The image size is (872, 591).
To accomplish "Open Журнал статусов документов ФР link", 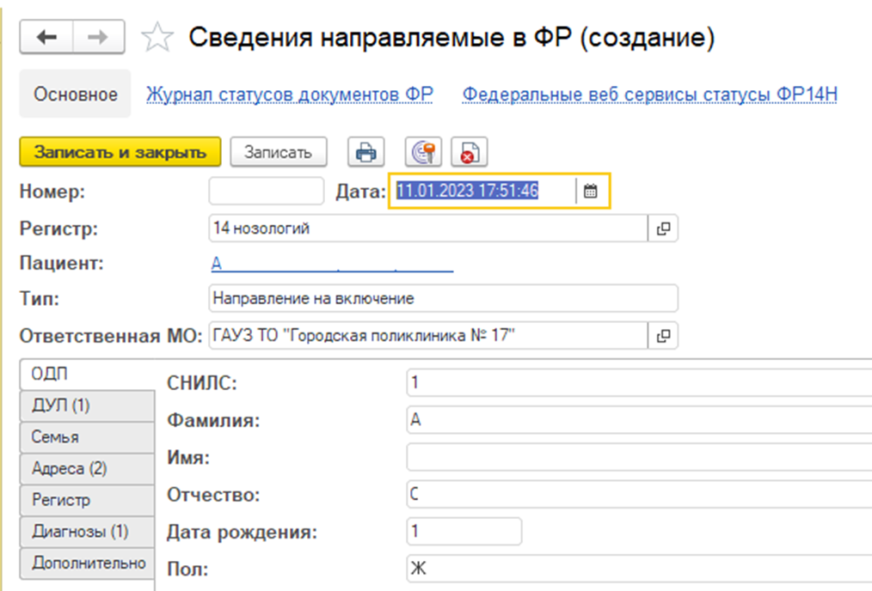I will pos(290,94).
